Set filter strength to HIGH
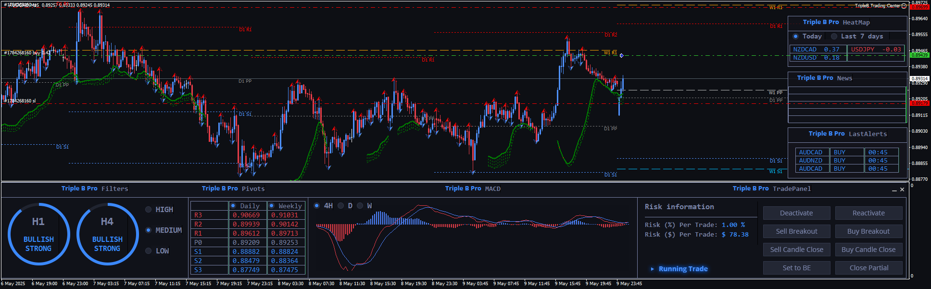 tap(149, 210)
